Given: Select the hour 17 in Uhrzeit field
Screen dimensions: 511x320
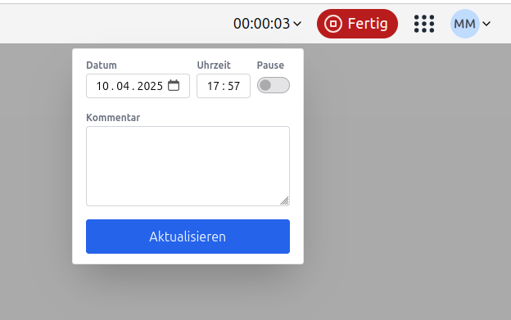Looking at the screenshot, I should 214,86.
